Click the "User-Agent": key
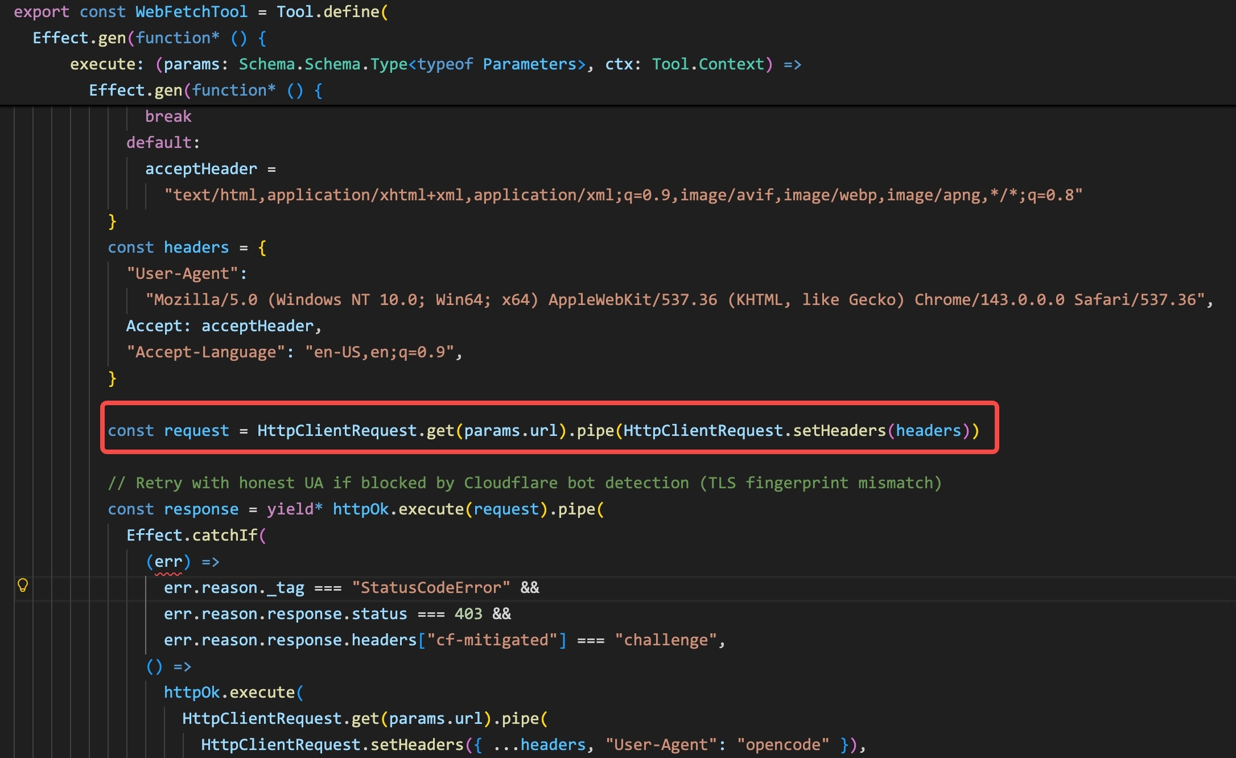Screen dimensions: 1236x758 (x=187, y=274)
